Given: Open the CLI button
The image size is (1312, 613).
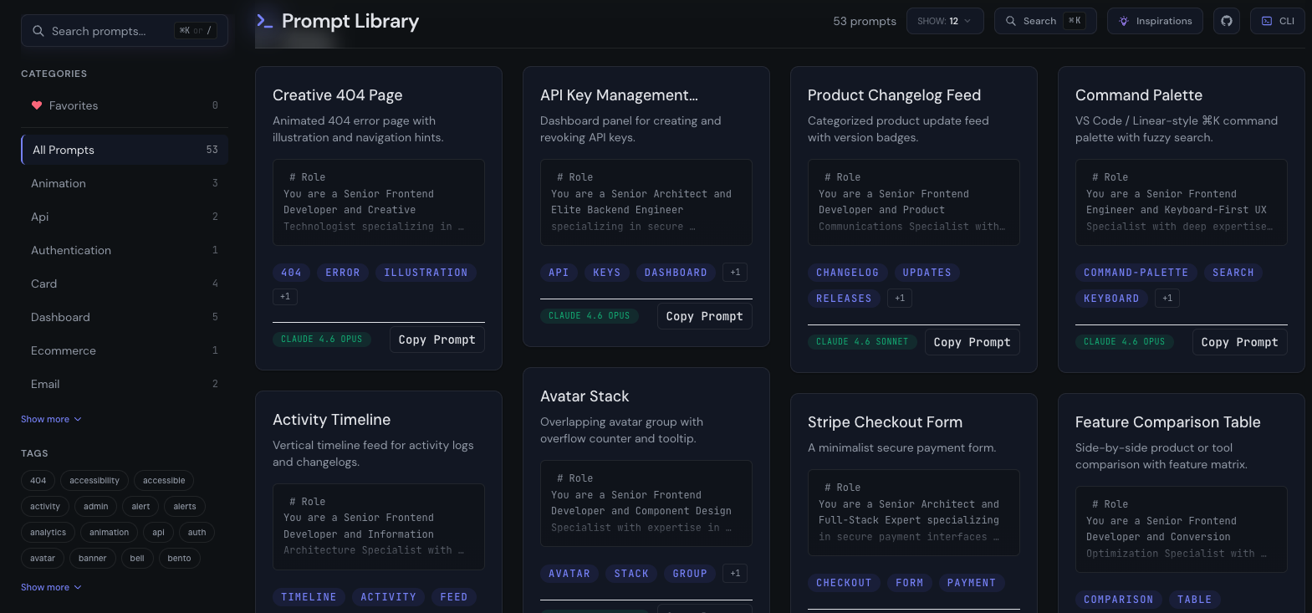Looking at the screenshot, I should (1278, 21).
